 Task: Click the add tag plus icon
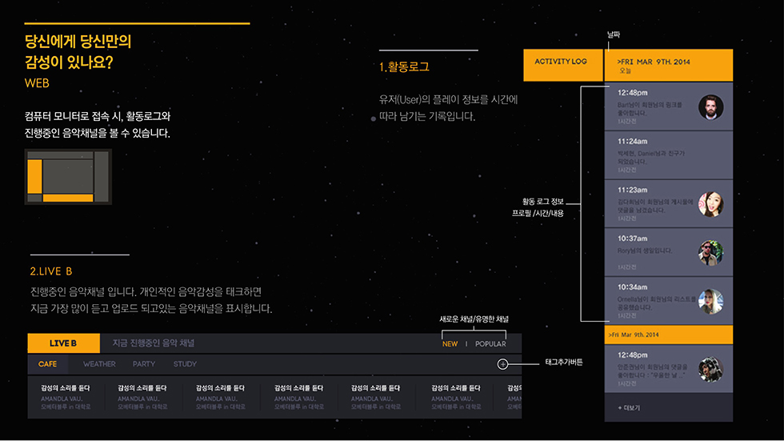[x=502, y=364]
